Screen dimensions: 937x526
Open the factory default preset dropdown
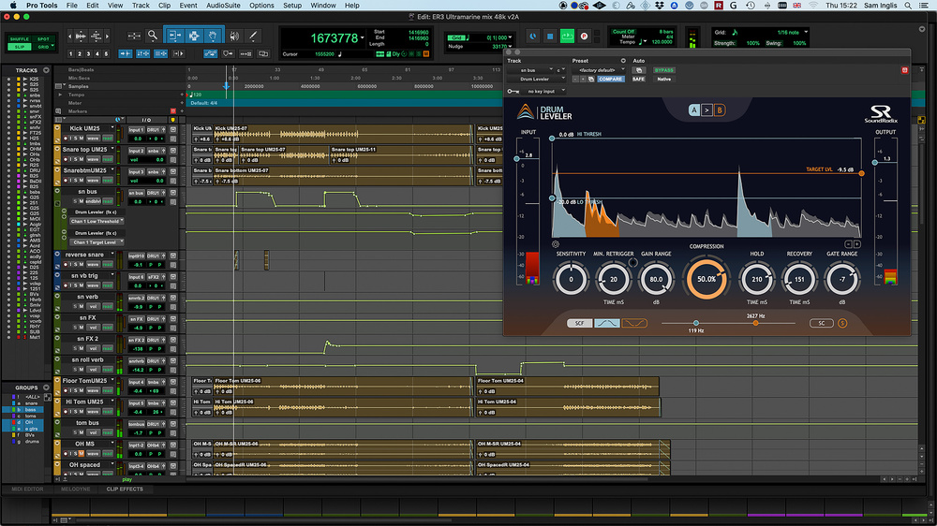pyautogui.click(x=597, y=70)
